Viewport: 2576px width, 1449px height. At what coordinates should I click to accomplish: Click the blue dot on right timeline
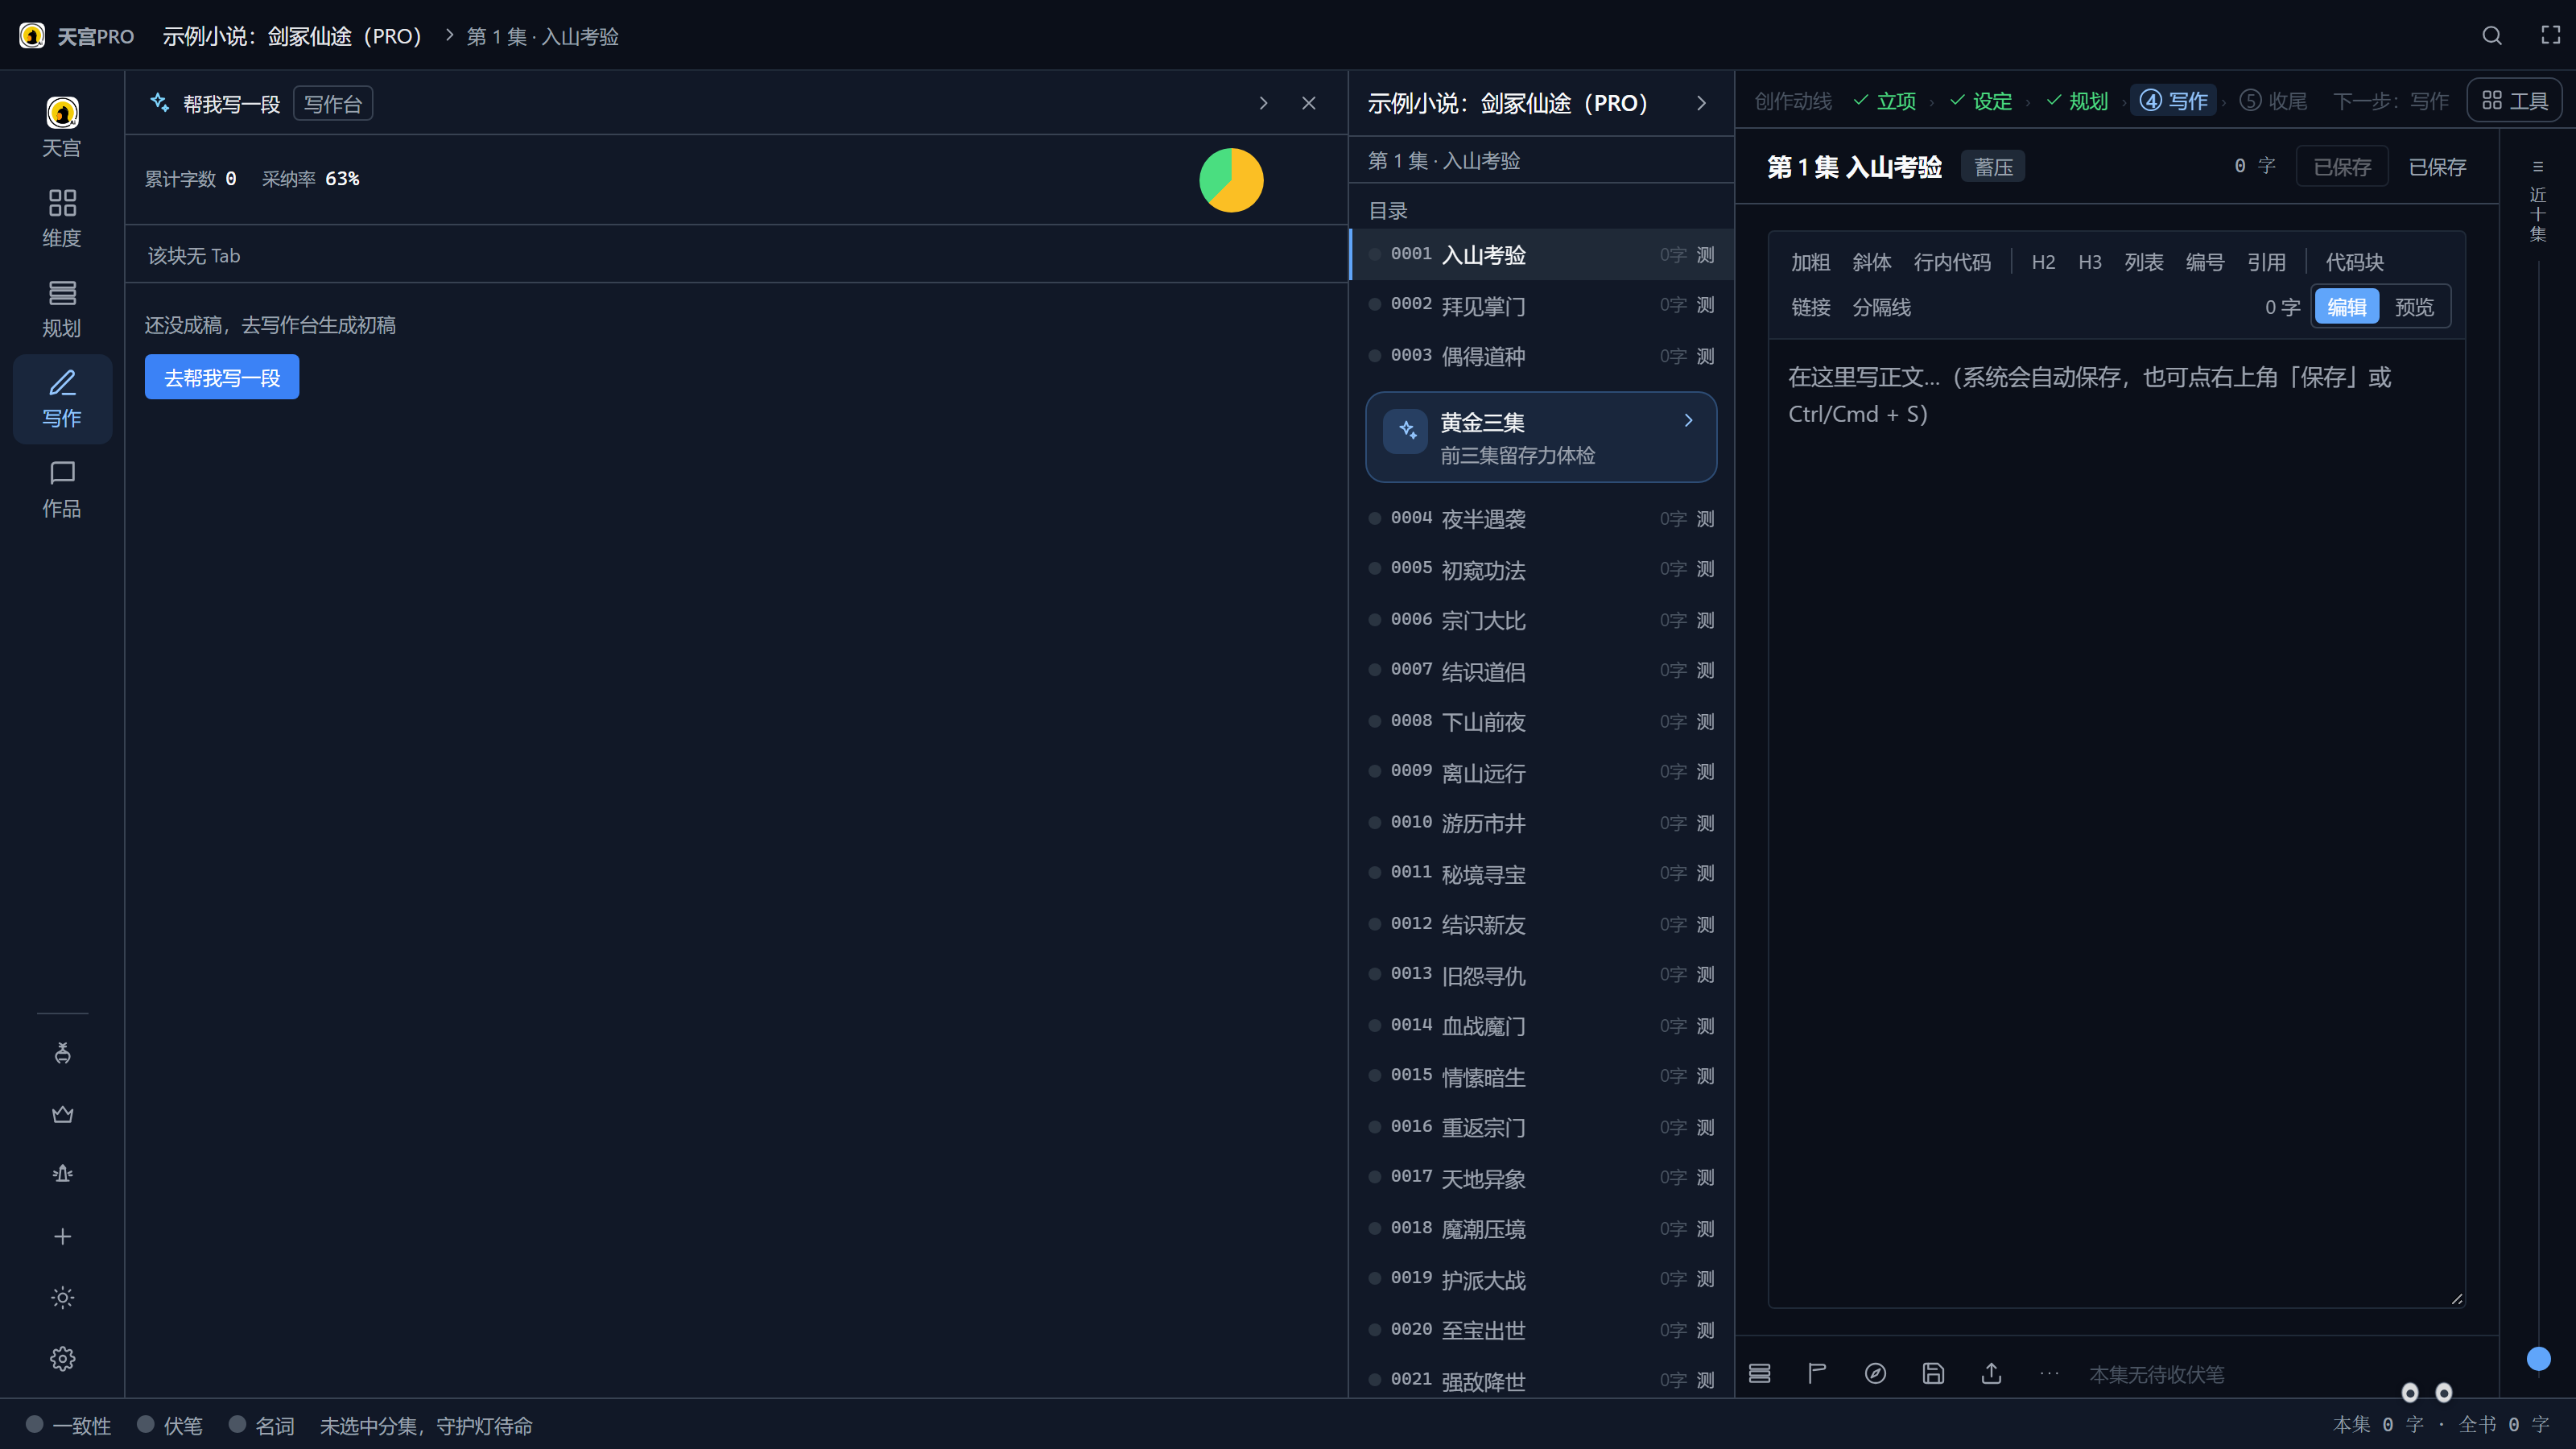pyautogui.click(x=2538, y=1358)
